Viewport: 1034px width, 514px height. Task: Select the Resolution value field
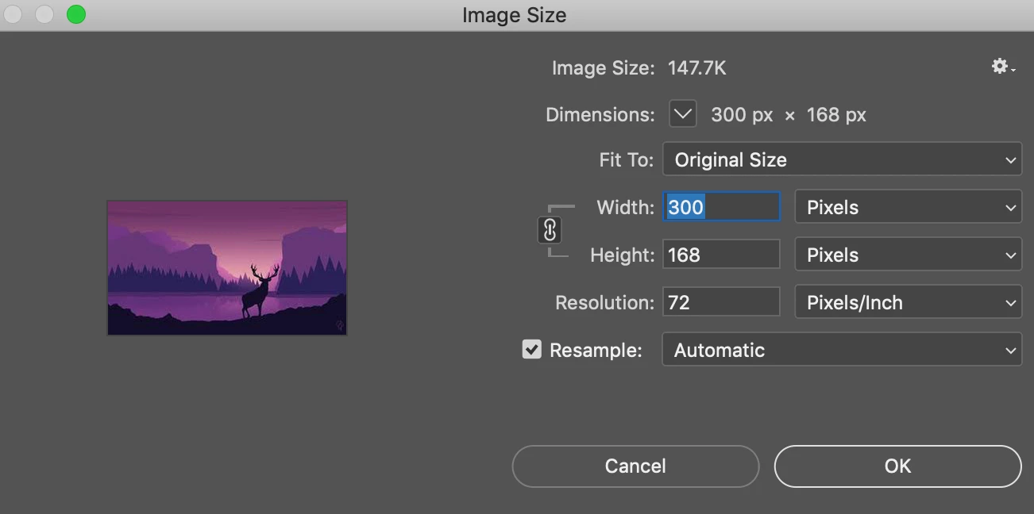[x=722, y=303]
